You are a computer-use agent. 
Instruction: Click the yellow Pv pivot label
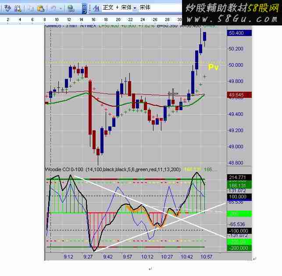pyautogui.click(x=213, y=67)
